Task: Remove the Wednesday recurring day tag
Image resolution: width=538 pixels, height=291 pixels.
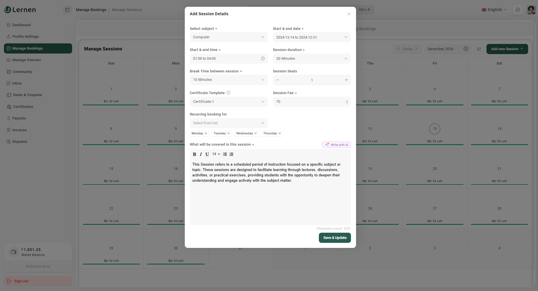Action: tap(255, 134)
